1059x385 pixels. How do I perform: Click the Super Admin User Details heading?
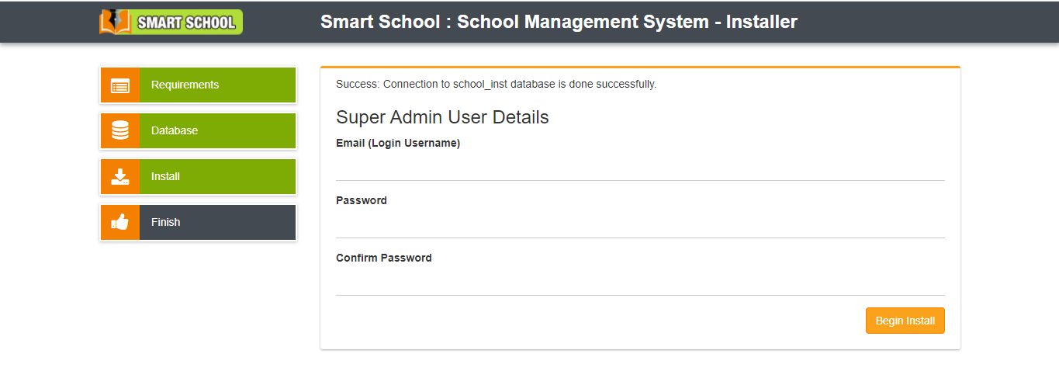tap(442, 118)
